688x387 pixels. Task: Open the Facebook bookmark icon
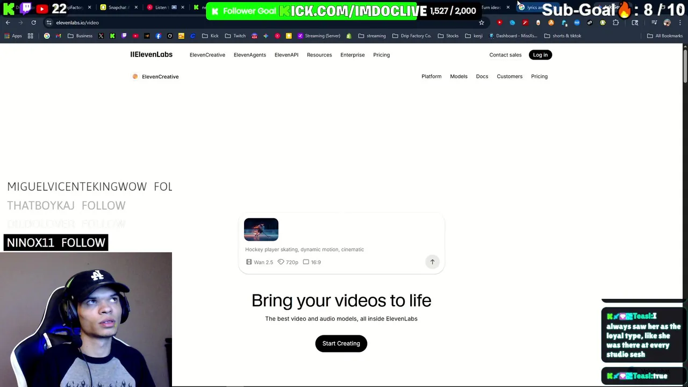[158, 36]
